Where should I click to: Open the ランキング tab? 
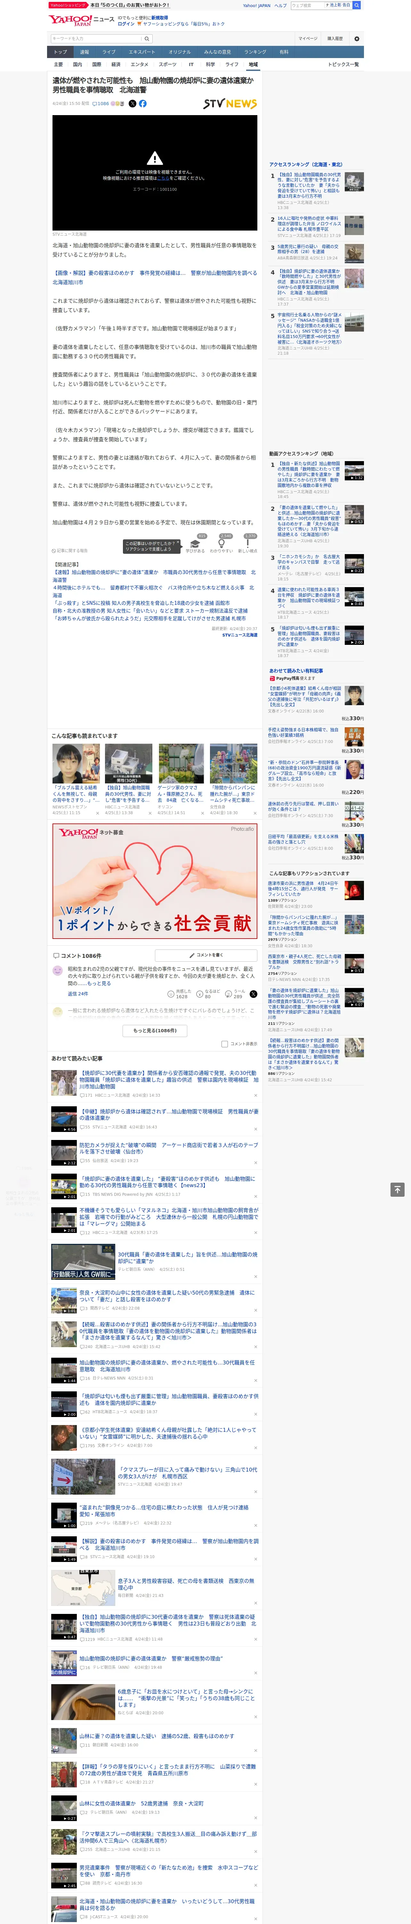(255, 52)
